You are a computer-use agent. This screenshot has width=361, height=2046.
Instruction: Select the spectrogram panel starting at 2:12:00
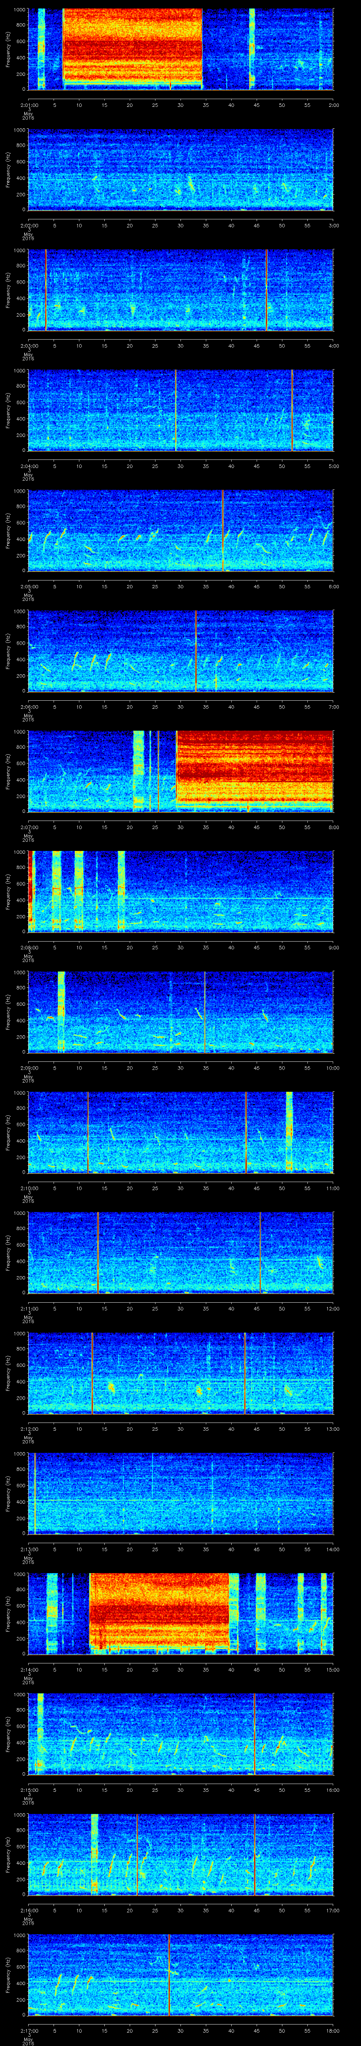181,1372
